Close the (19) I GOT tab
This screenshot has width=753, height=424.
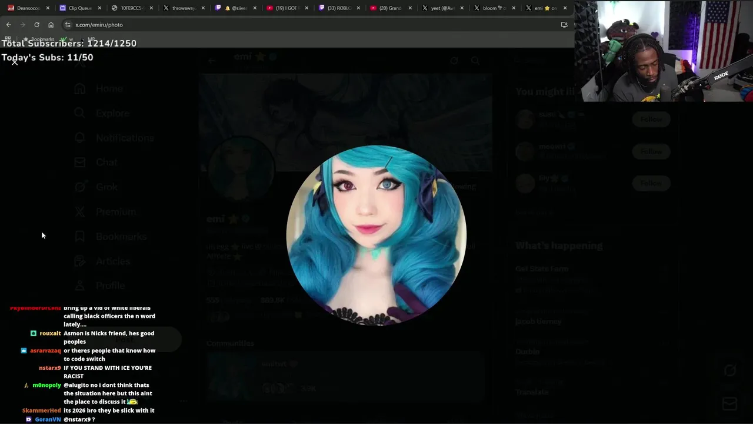coord(306,8)
